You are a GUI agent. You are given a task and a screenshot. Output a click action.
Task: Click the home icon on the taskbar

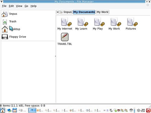click(2, 110)
